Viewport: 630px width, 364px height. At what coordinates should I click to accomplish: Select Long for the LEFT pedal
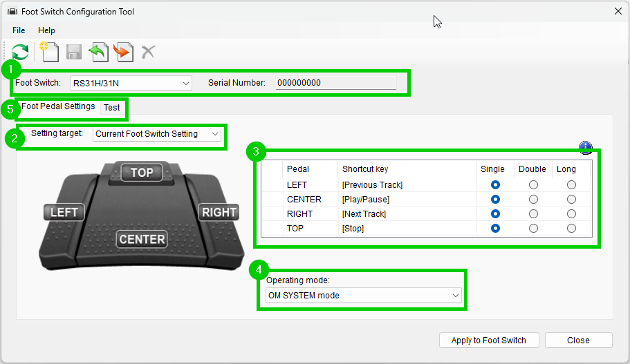tap(571, 185)
